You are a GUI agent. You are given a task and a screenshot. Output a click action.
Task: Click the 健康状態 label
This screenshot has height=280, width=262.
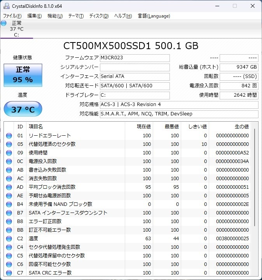[23, 58]
